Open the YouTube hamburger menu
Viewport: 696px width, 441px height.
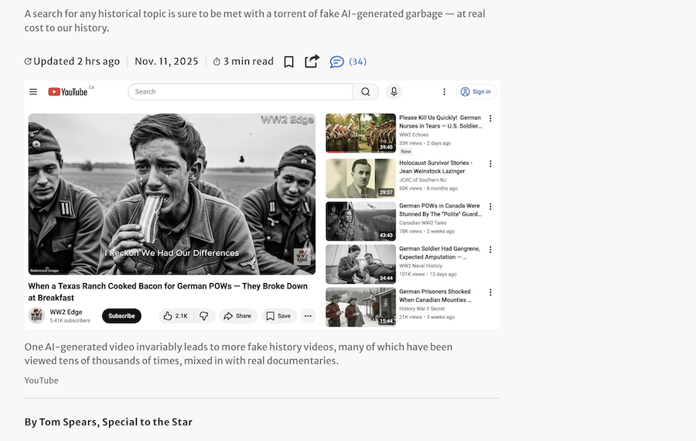33,91
